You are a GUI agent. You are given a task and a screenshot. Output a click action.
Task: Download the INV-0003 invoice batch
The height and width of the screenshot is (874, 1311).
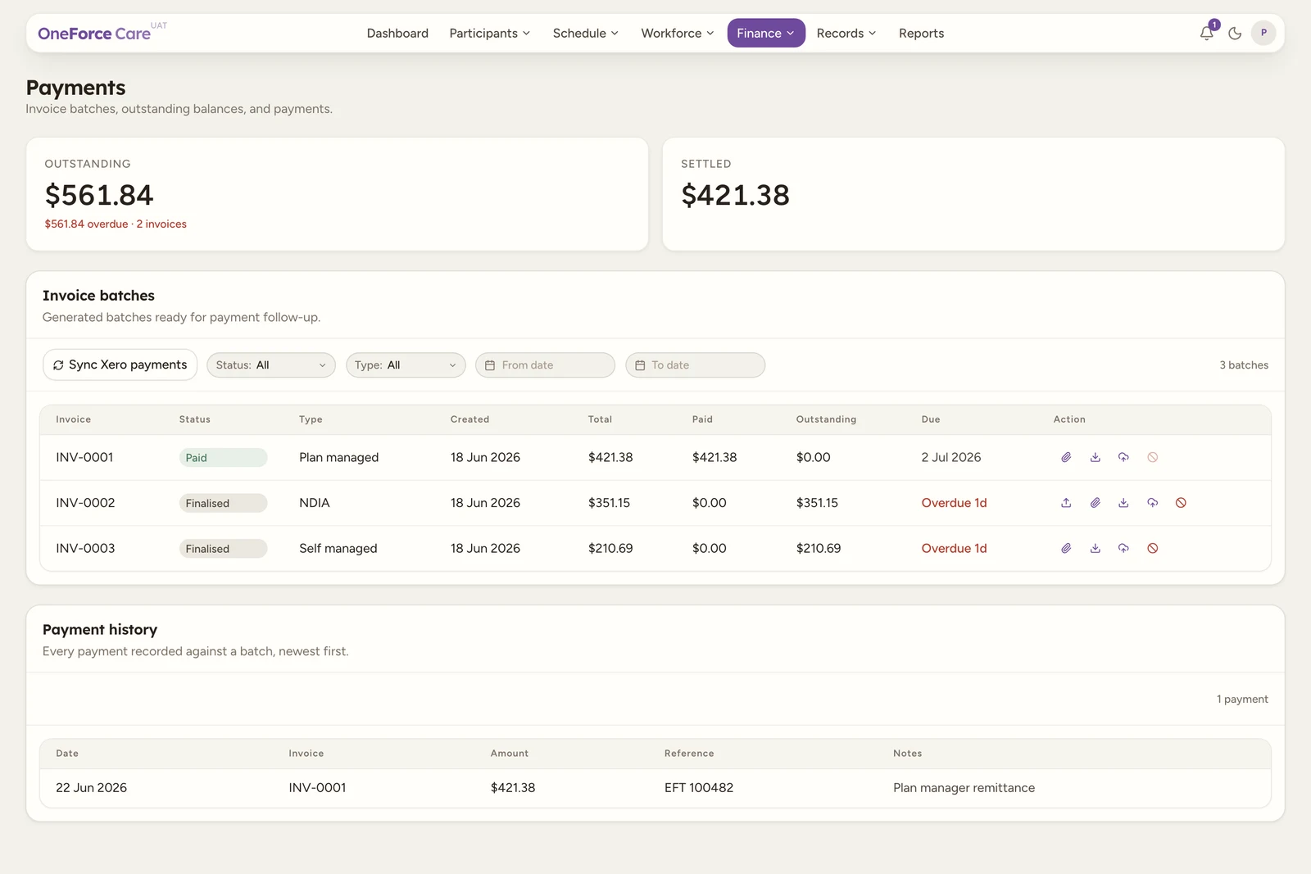(x=1095, y=548)
